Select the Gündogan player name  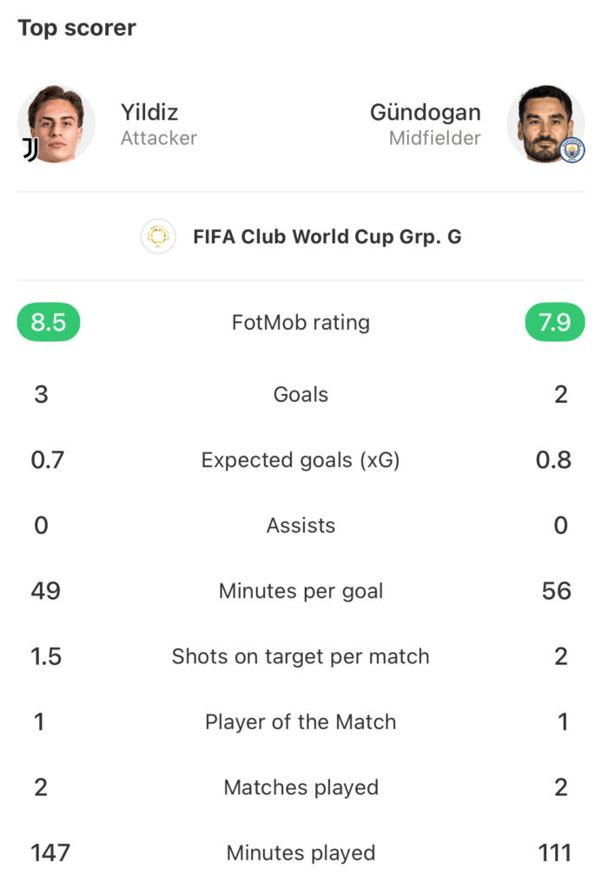(426, 112)
